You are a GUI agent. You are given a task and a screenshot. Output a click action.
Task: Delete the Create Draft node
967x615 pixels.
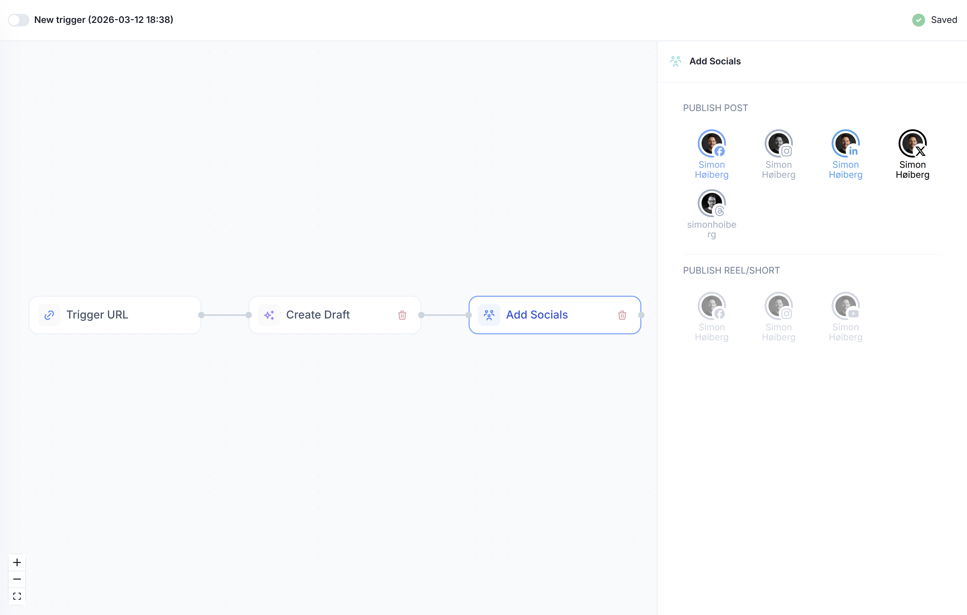coord(402,315)
